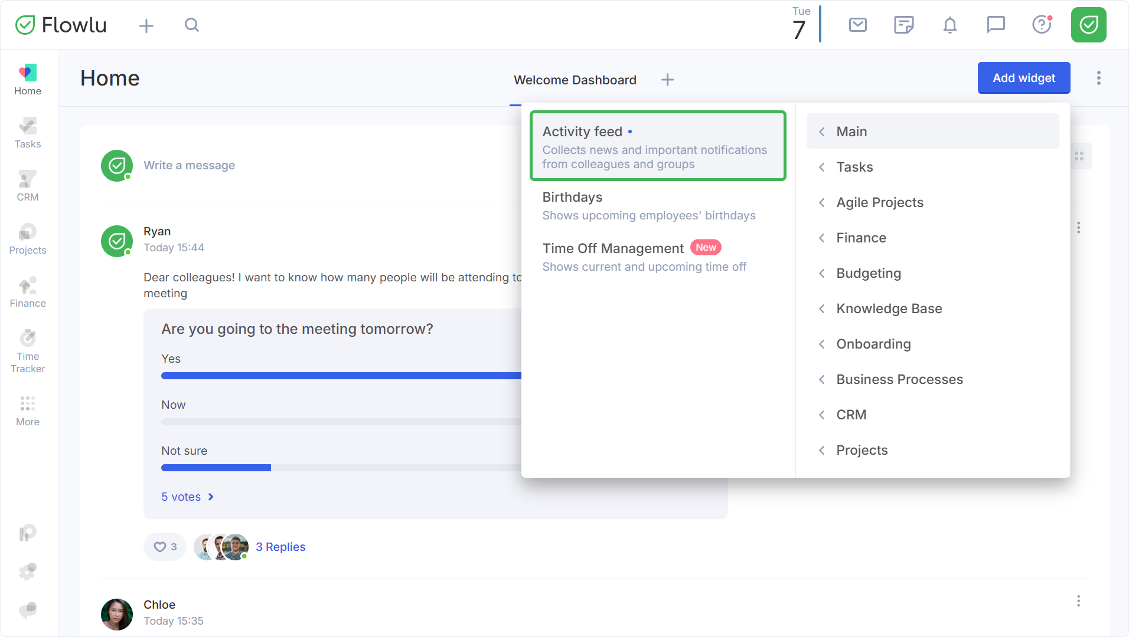Like Ryan's post with heart button
Image resolution: width=1129 pixels, height=637 pixels.
tap(165, 547)
